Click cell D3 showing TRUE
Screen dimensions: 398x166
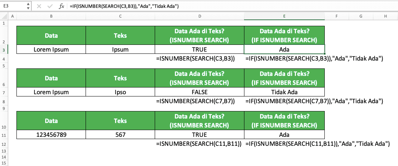(x=200, y=49)
